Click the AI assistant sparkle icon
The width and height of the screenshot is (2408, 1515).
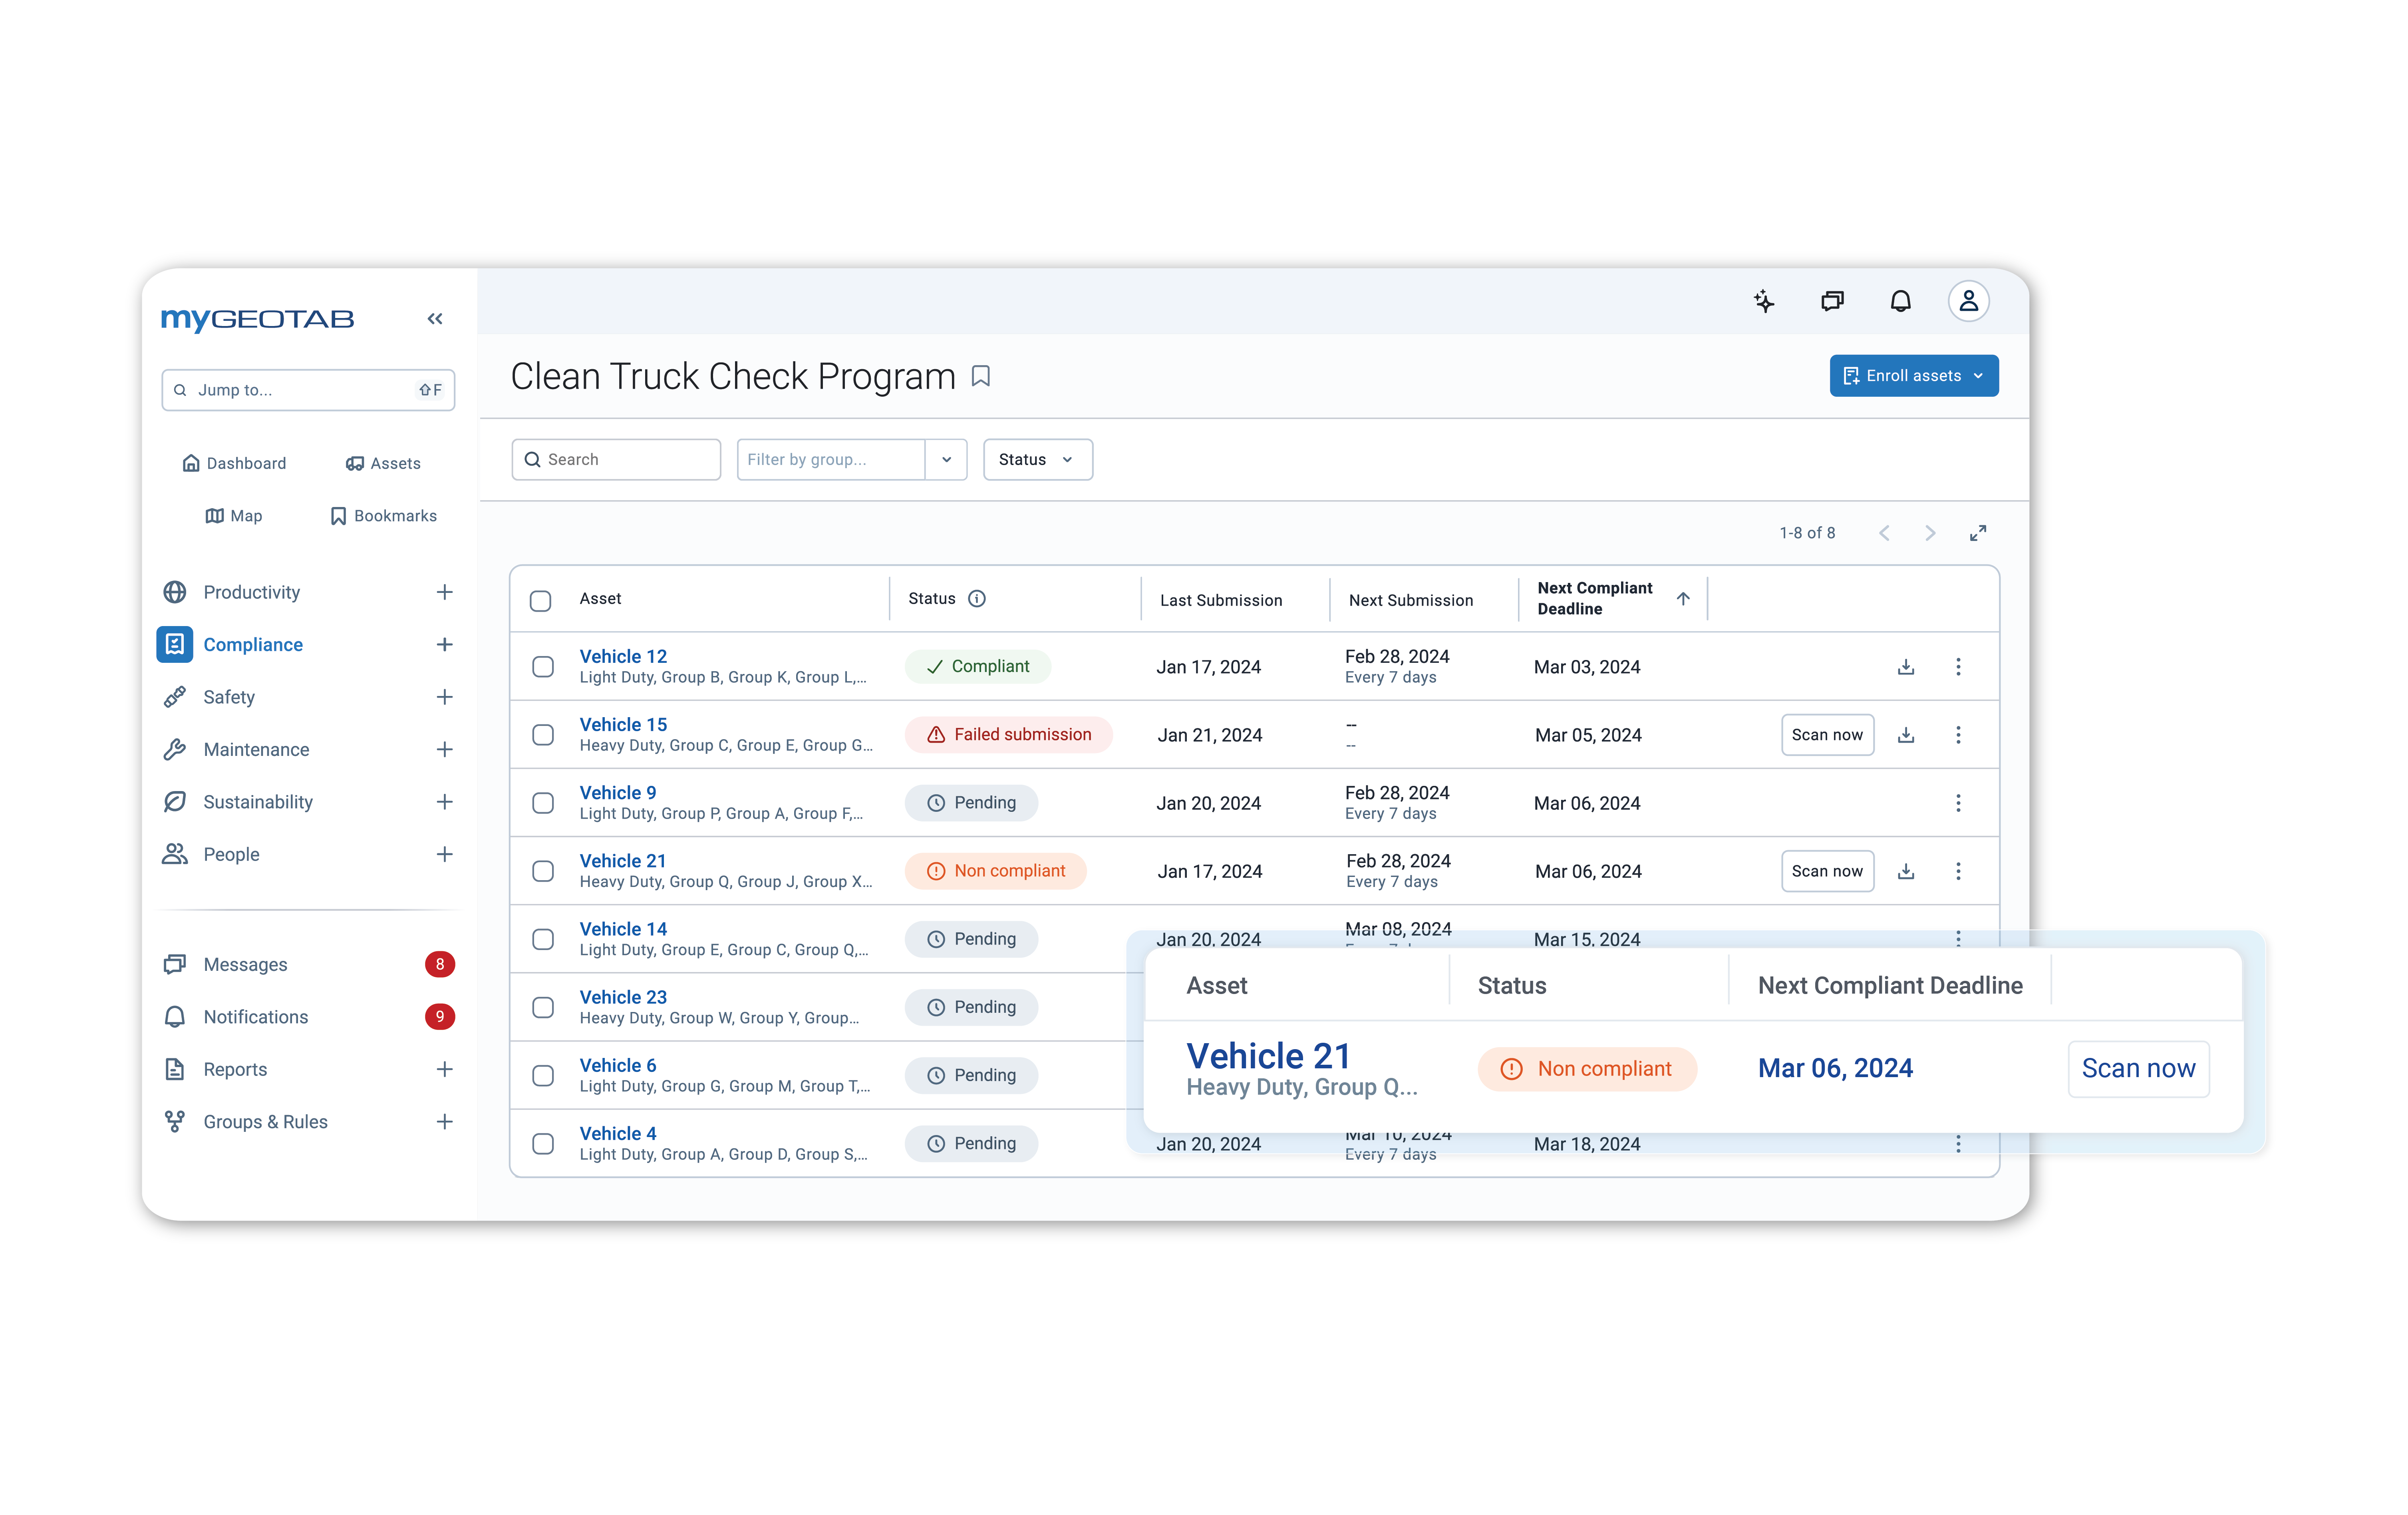coord(1764,300)
